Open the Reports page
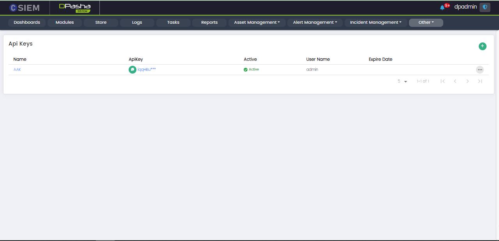This screenshot has width=499, height=241. point(209,23)
